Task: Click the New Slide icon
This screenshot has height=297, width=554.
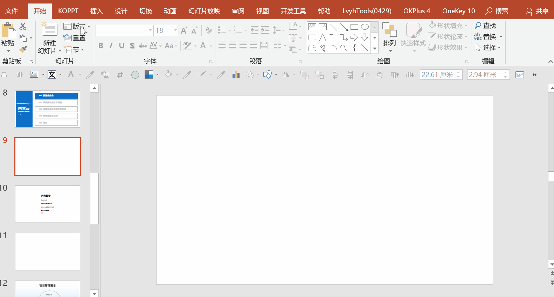Action: pos(49,30)
